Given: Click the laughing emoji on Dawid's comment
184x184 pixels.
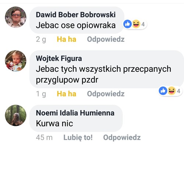Looking at the screenshot, I should pyautogui.click(x=136, y=24).
